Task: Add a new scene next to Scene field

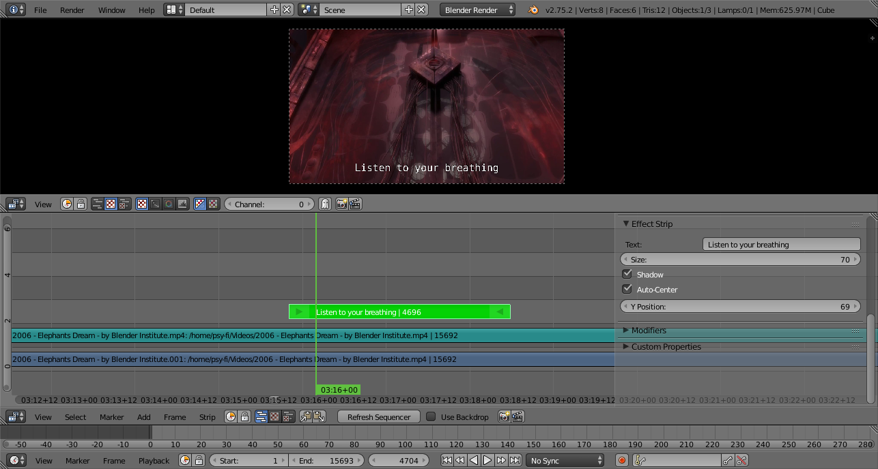Action: click(409, 10)
